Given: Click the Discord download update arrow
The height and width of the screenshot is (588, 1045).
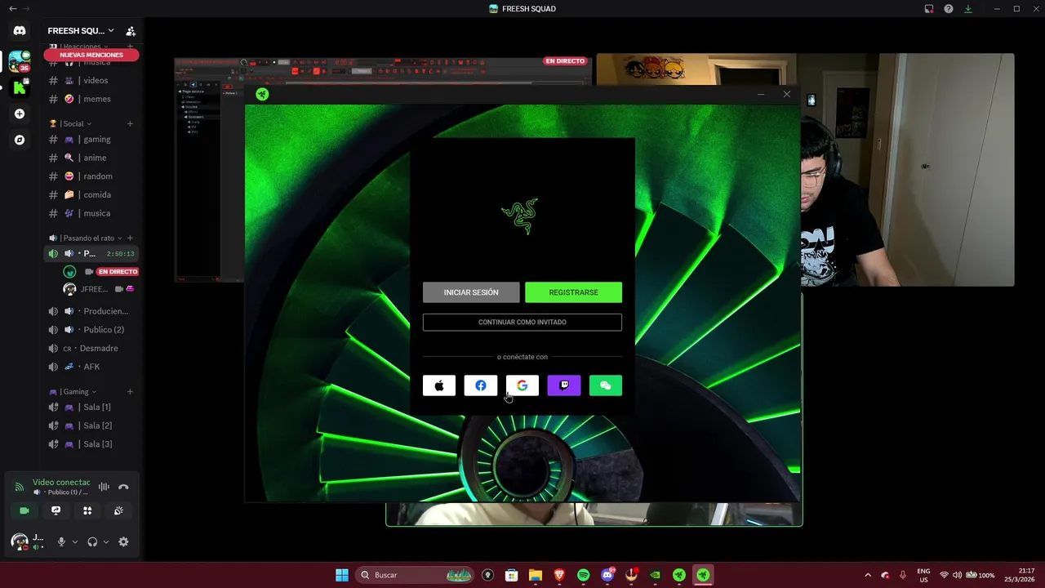Looking at the screenshot, I should click(968, 9).
